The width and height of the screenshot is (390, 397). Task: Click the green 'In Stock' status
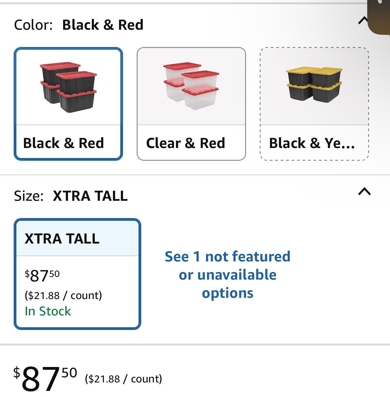point(48,311)
